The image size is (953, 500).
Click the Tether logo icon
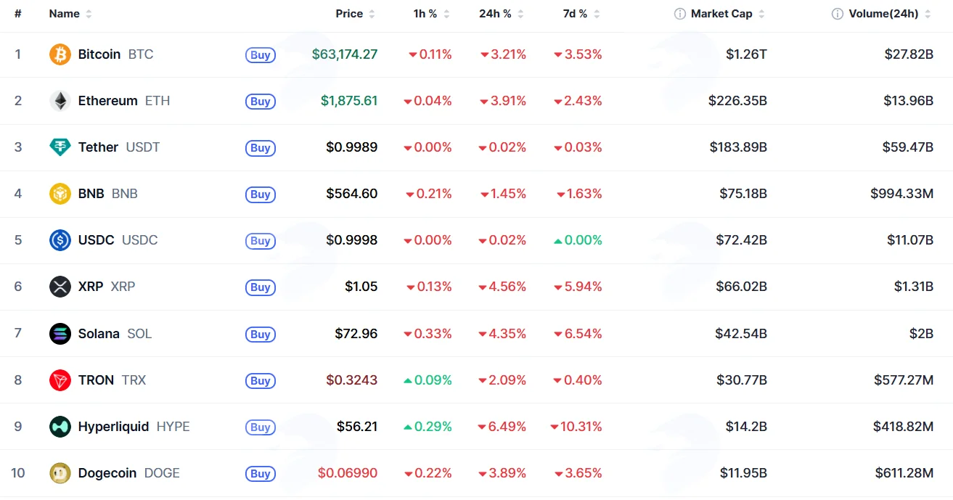60,147
